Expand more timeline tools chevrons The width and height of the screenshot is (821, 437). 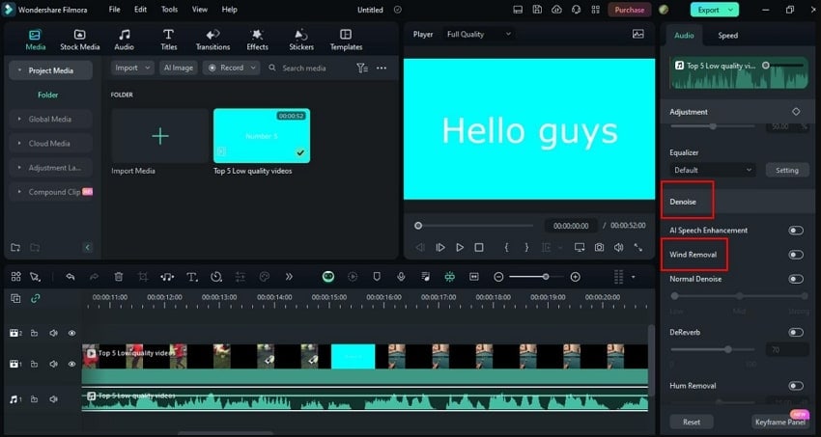[289, 277]
